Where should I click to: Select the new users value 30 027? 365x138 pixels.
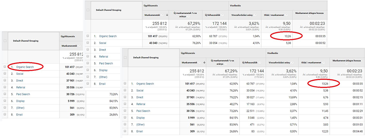pos(251,97)
